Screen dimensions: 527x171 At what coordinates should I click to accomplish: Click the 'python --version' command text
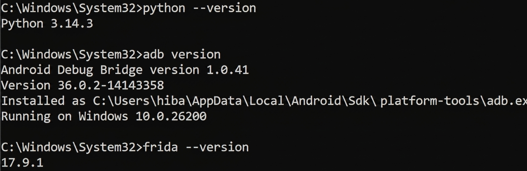tap(199, 8)
